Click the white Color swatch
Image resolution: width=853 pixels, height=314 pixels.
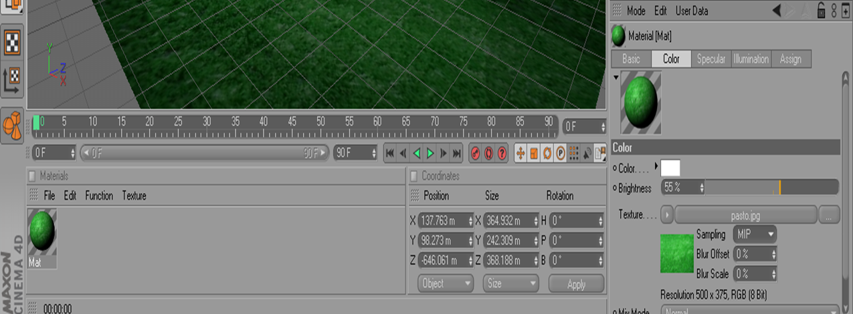click(x=670, y=168)
